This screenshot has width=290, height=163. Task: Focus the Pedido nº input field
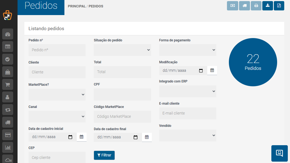[57, 50]
